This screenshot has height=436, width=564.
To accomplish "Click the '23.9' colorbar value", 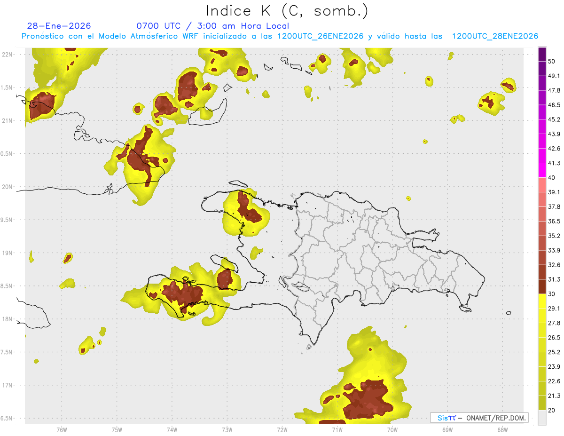I will 554,367.
